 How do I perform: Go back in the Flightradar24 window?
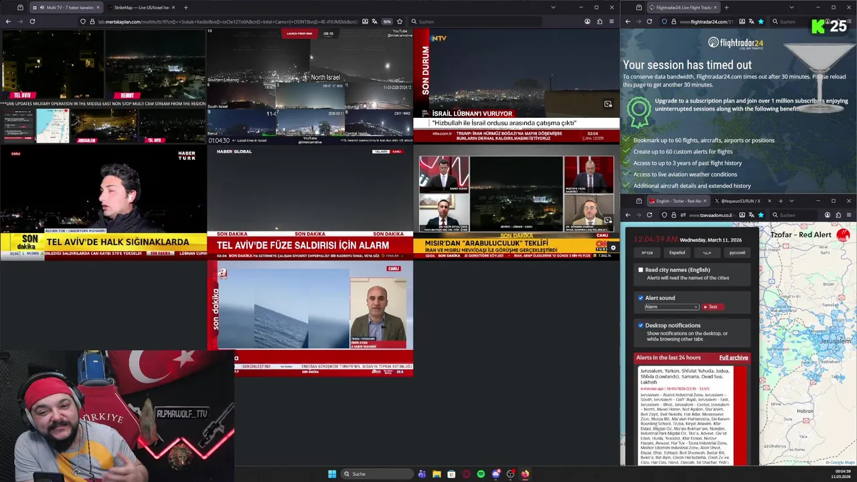pos(628,21)
